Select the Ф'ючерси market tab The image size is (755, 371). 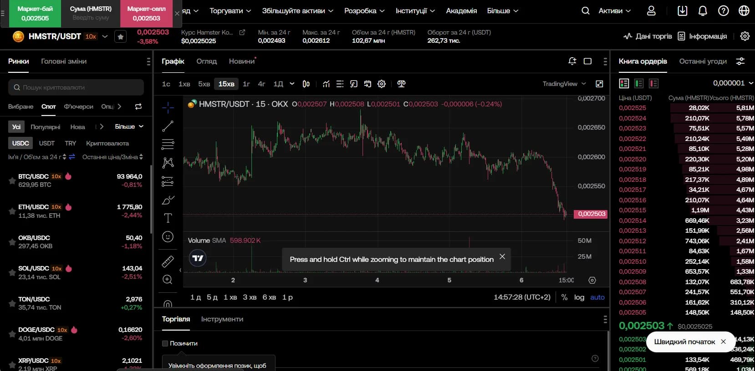tap(78, 106)
